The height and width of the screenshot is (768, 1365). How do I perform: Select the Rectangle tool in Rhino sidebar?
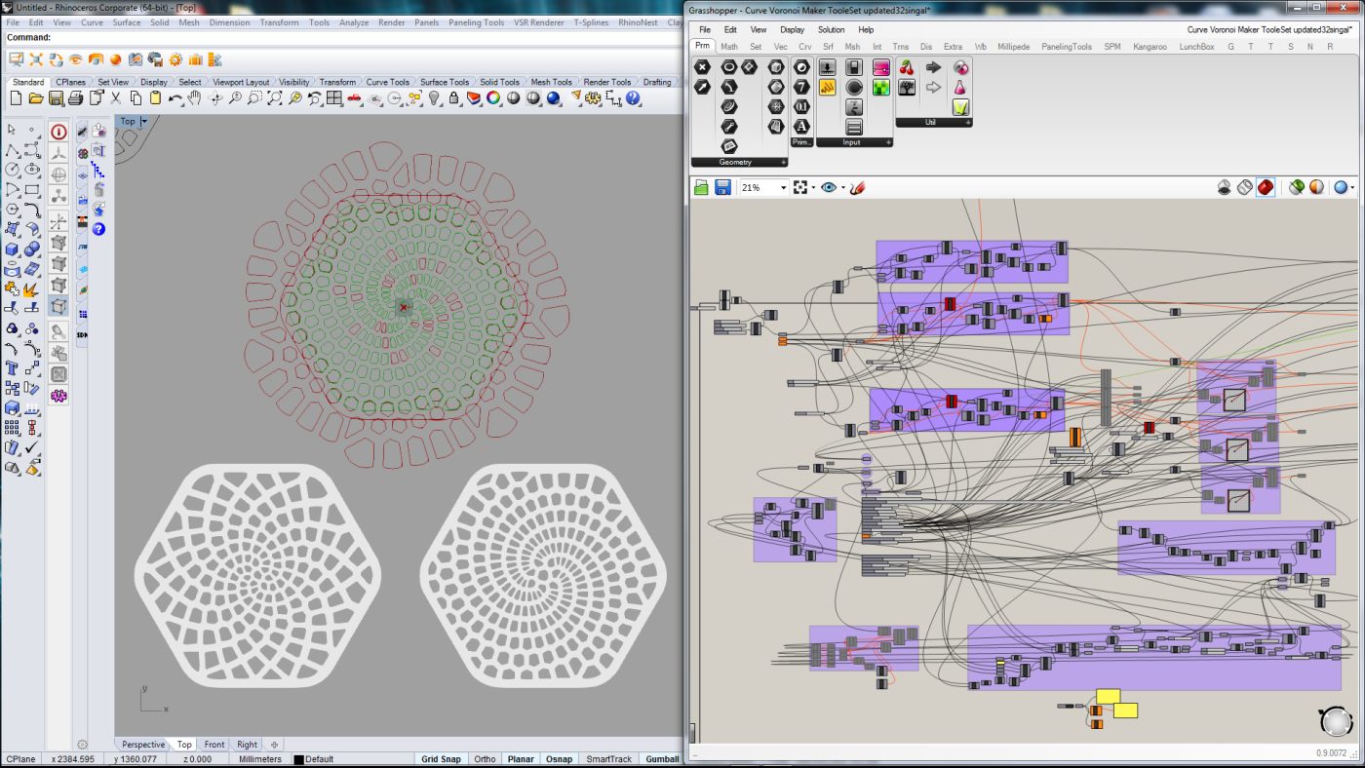(x=32, y=190)
